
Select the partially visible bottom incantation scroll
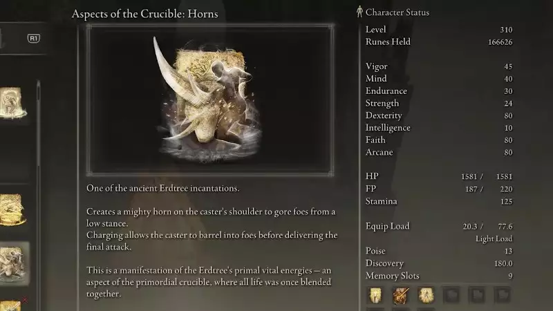coord(11,305)
